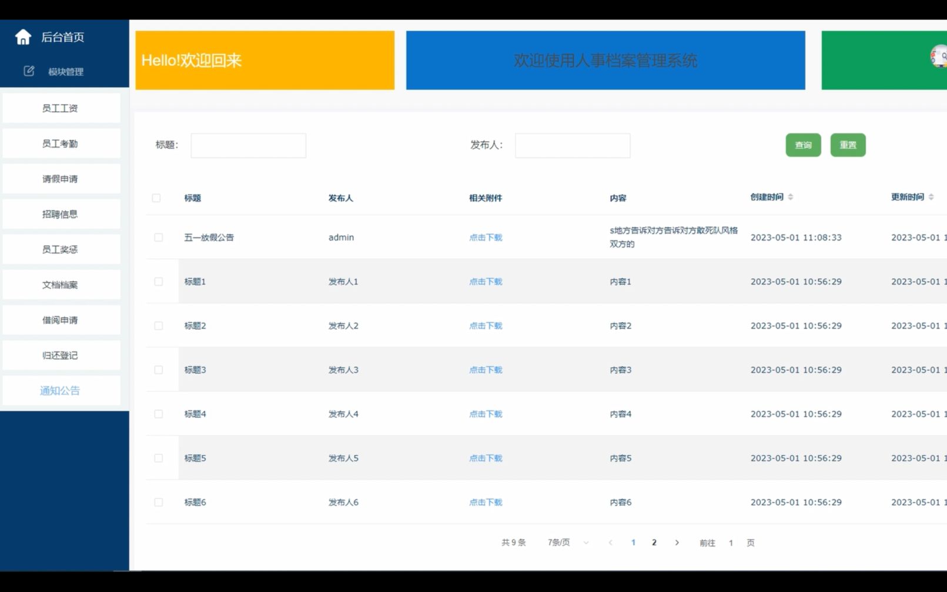Click 2023-05-01 11:08:33 creation time cell

(x=796, y=238)
